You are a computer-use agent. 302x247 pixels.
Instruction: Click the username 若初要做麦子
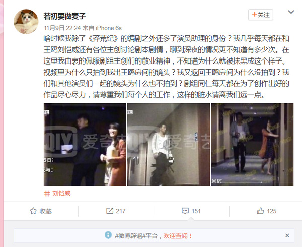pyautogui.click(x=64, y=16)
